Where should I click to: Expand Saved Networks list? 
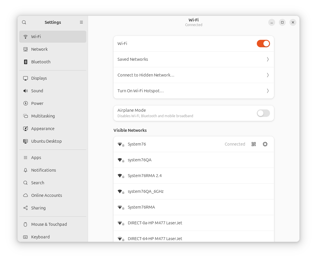pos(193,59)
